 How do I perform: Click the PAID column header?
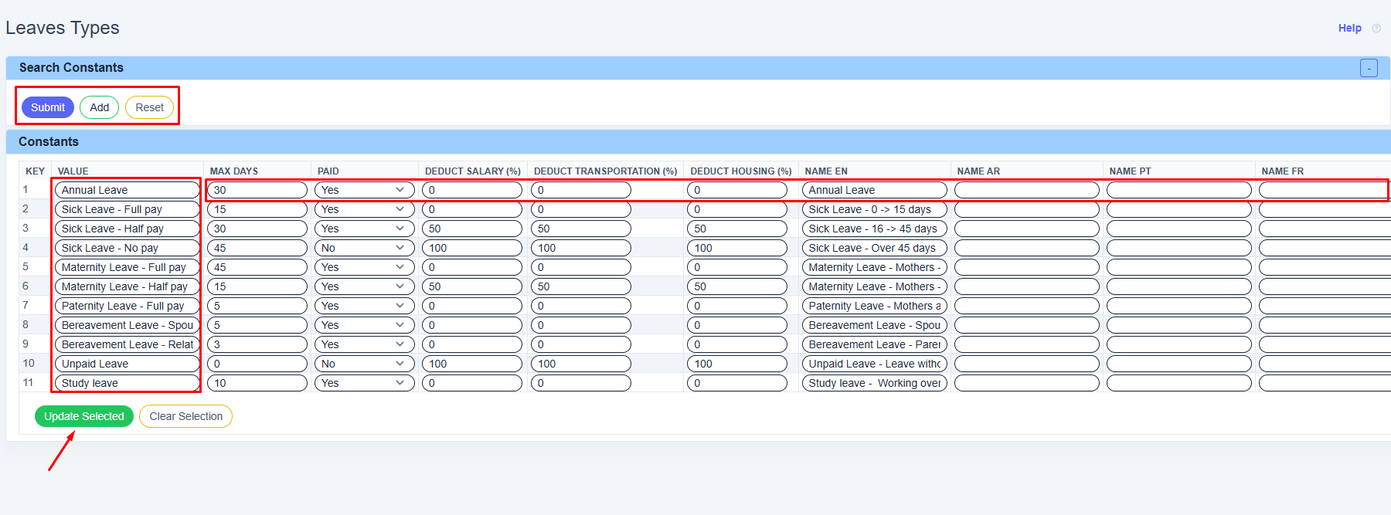328,171
